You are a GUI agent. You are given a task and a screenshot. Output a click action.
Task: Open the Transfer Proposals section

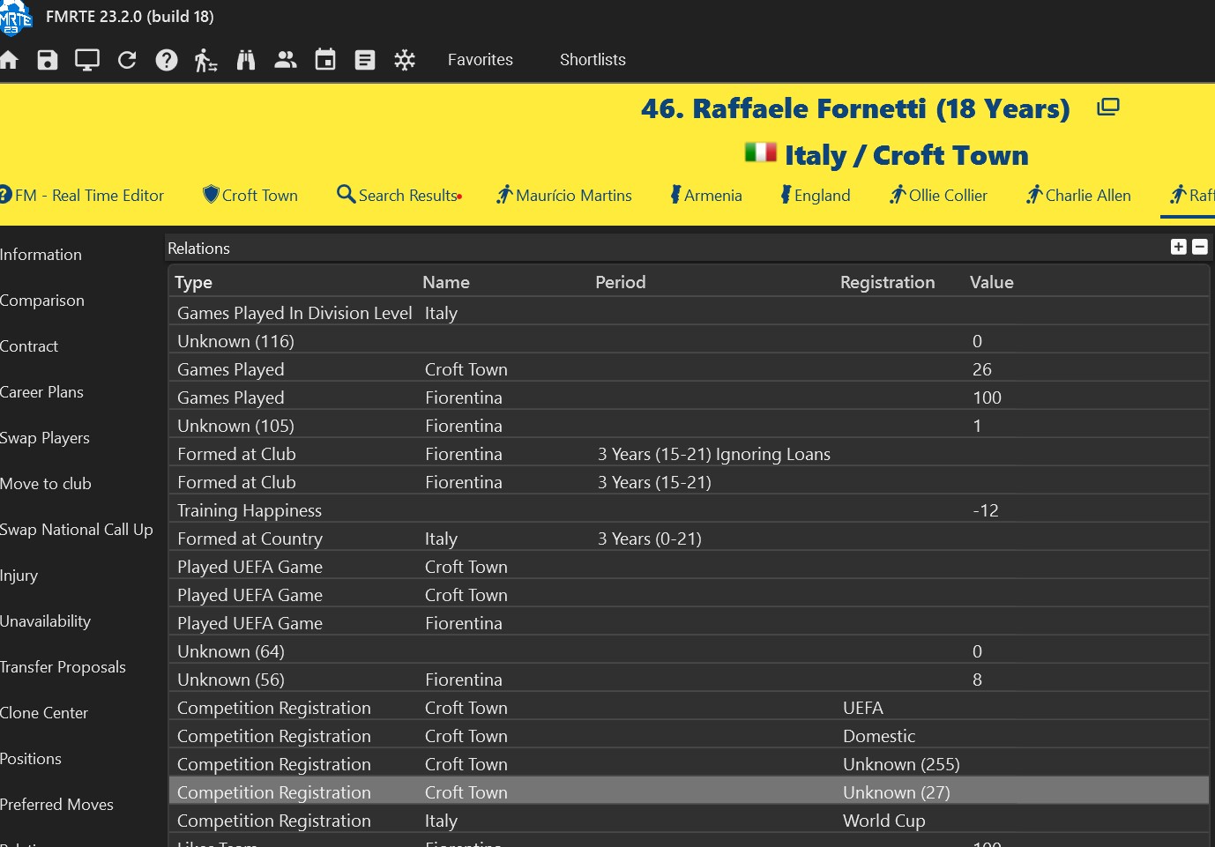point(63,667)
